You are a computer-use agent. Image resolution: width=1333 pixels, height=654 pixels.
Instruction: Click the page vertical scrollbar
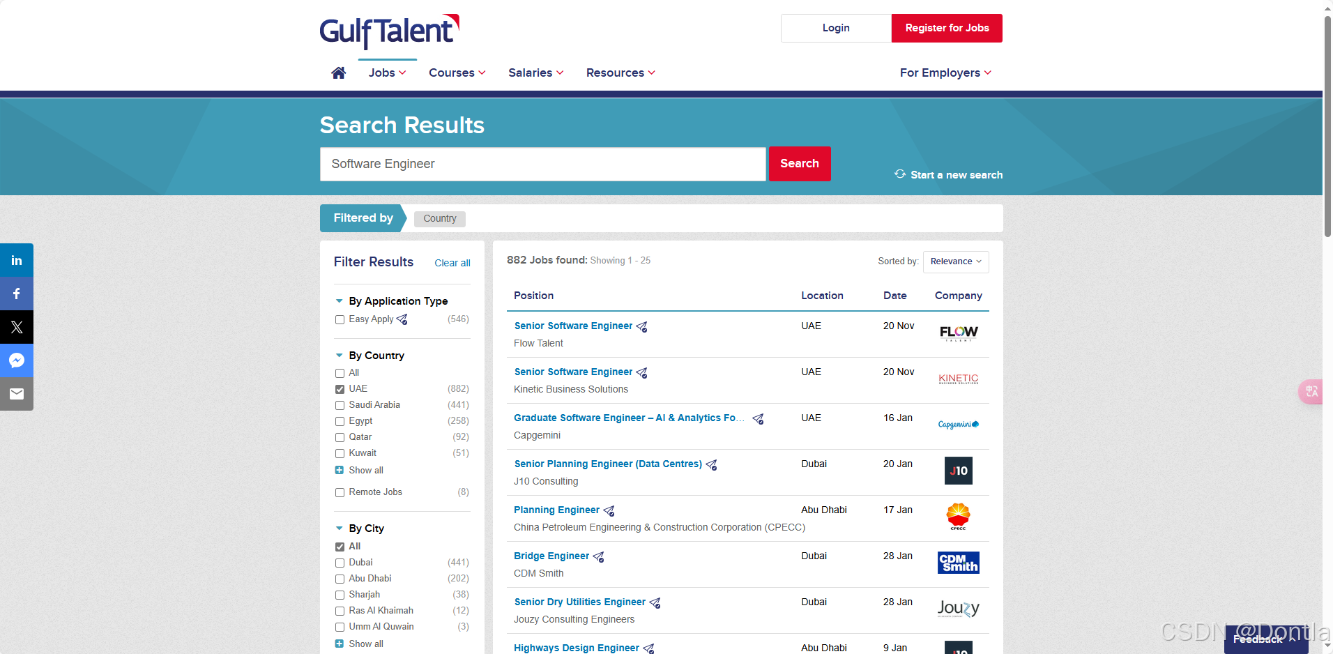(x=1327, y=126)
